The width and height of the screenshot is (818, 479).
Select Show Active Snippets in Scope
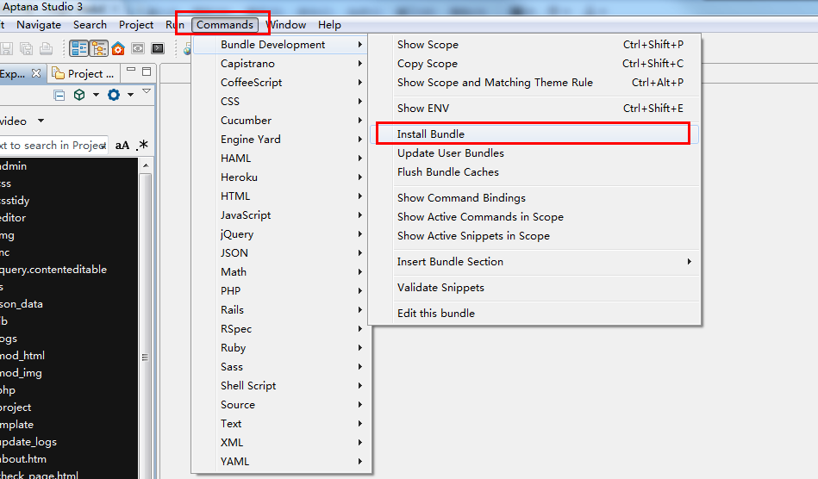(534, 236)
